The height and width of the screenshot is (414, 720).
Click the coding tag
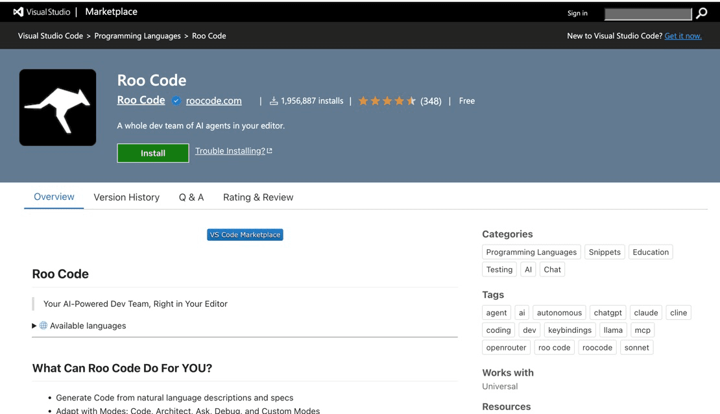(x=498, y=330)
